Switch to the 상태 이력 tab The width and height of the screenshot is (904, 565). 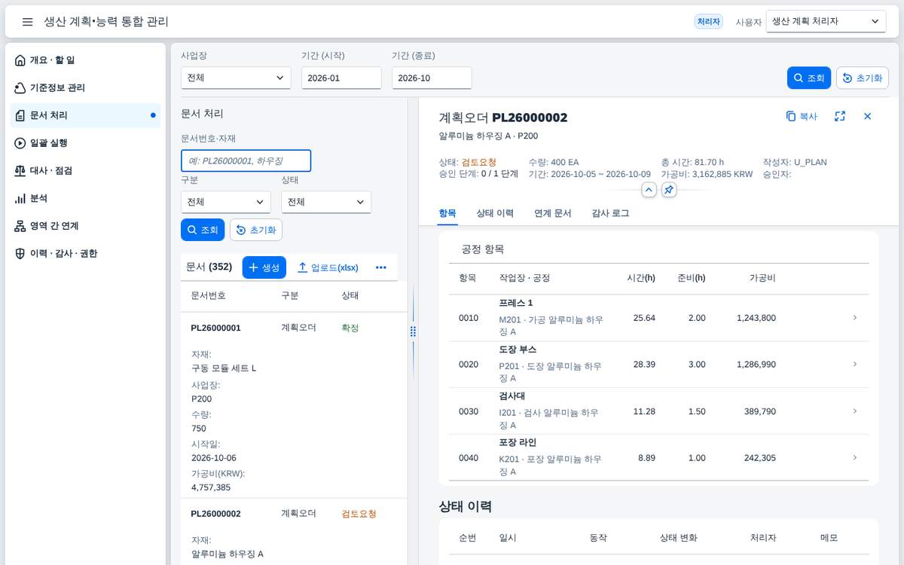495,213
